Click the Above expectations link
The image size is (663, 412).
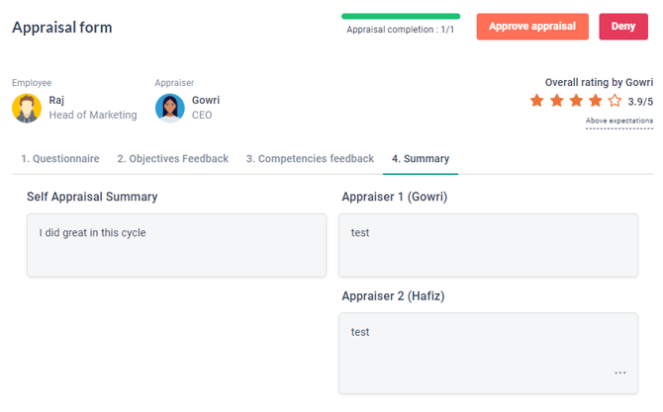point(618,122)
